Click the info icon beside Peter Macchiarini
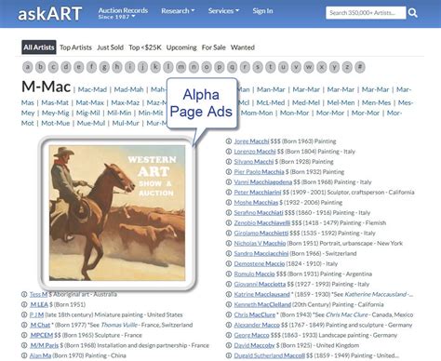The width and height of the screenshot is (441, 361). coord(229,193)
